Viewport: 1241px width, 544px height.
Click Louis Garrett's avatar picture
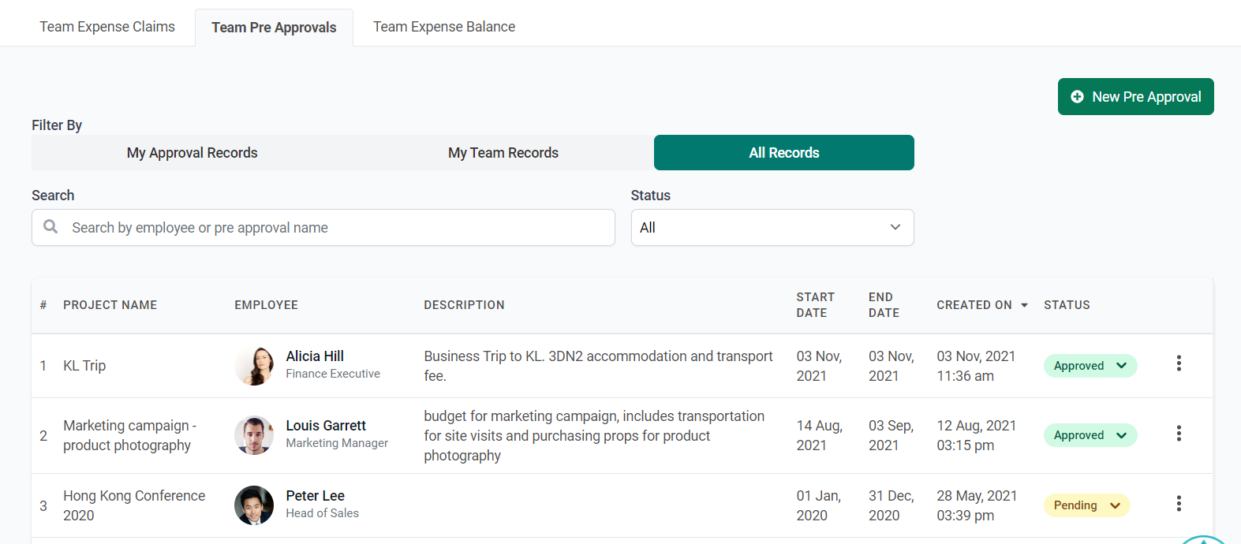[x=254, y=435]
